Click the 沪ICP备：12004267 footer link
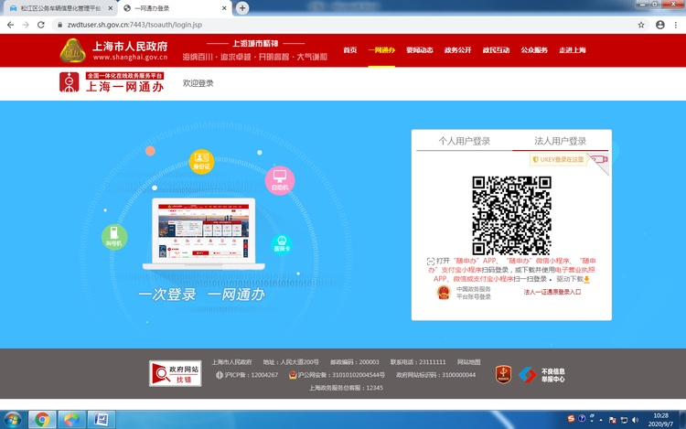This screenshot has width=686, height=429. pyautogui.click(x=247, y=375)
